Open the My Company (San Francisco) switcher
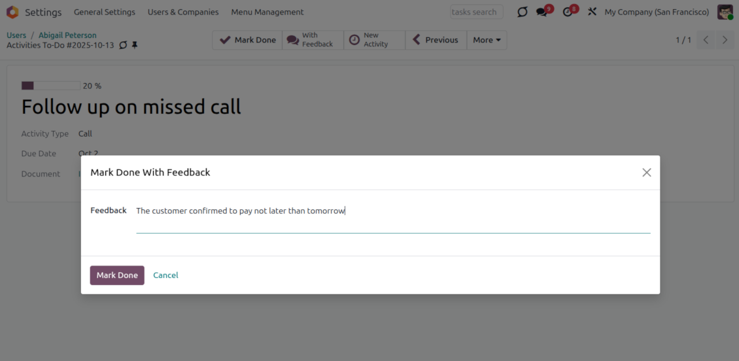Image resolution: width=739 pixels, height=361 pixels. pos(657,12)
